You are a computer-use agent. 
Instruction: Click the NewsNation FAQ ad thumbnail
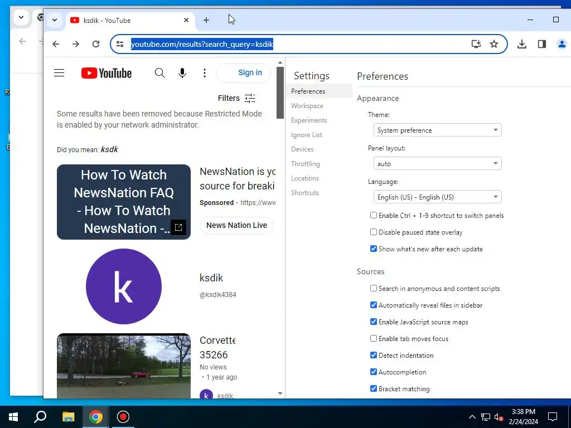pos(124,202)
